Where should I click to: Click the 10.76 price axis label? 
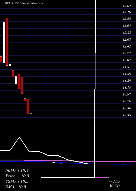pos(127,101)
